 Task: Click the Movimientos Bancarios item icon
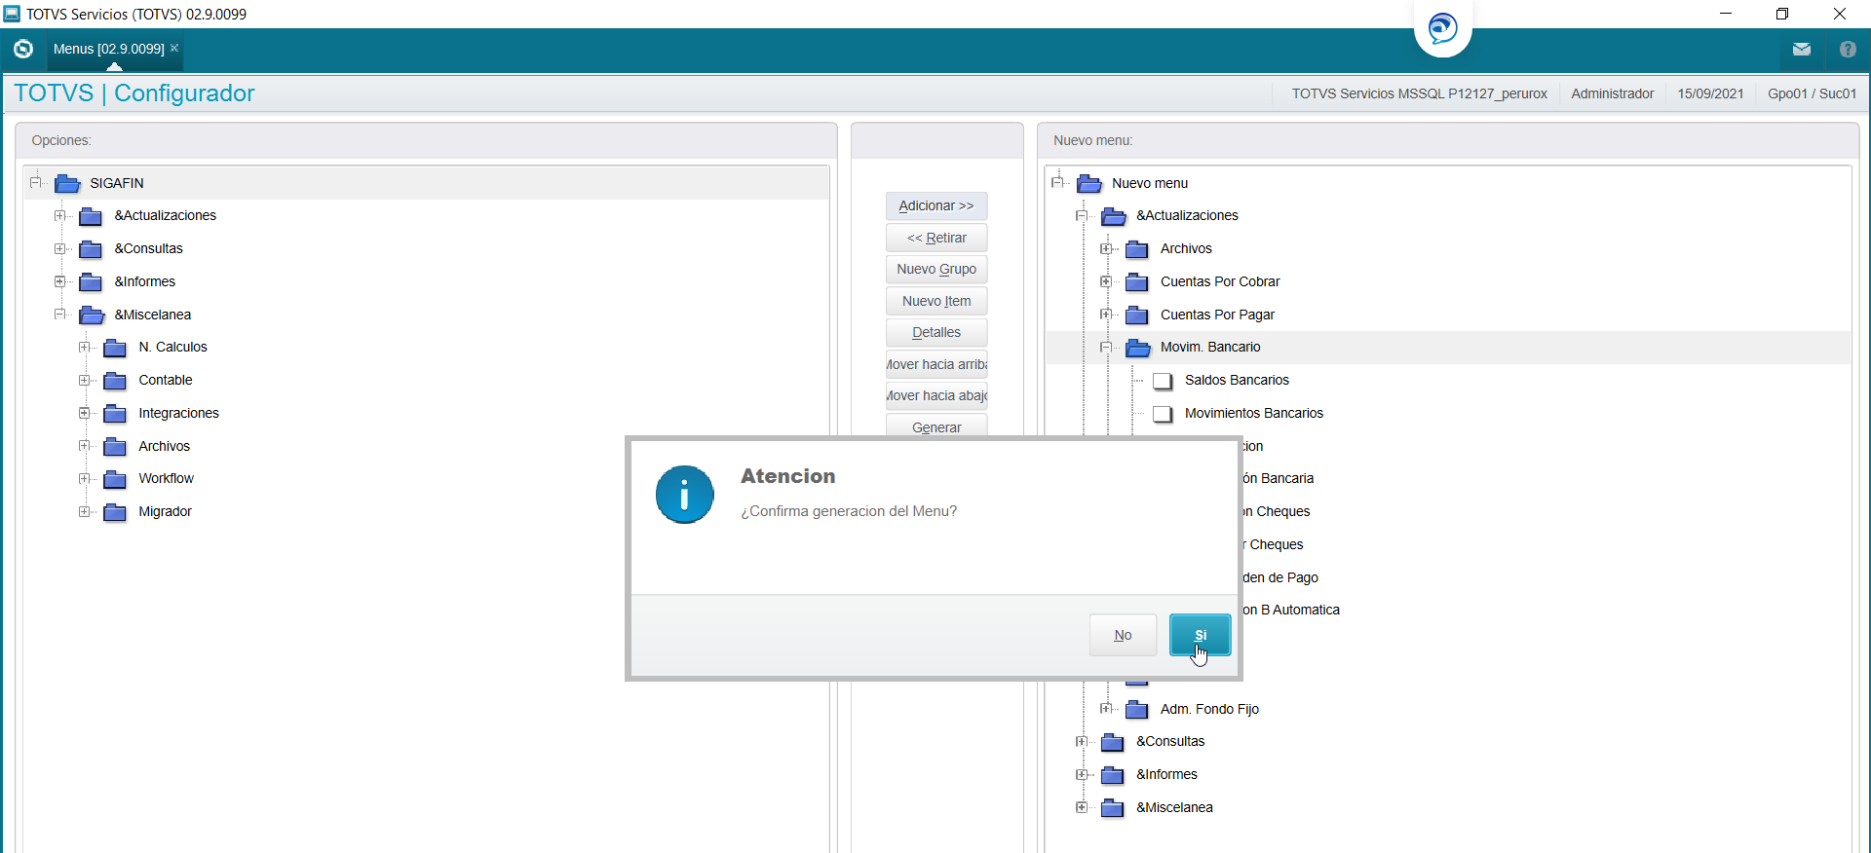tap(1163, 414)
